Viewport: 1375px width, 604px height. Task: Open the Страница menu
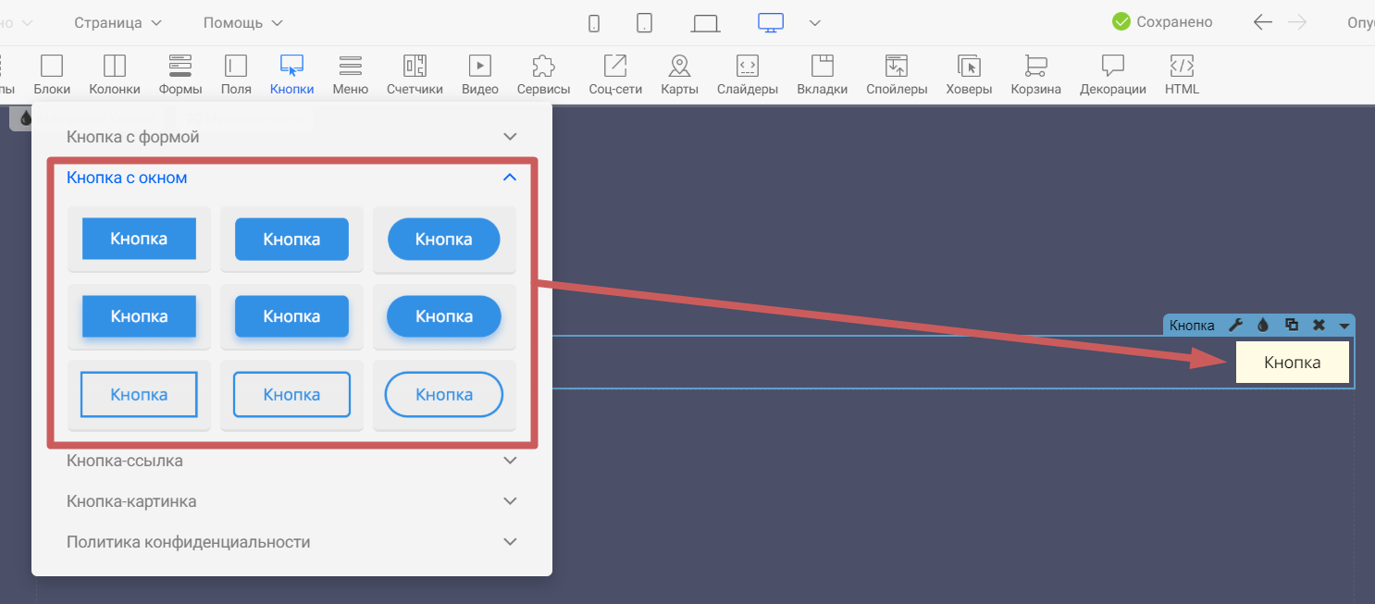click(118, 22)
